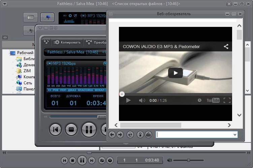253x168 pixels.
Task: Open main window menu arrow in title bar
Action: click(x=5, y=4)
